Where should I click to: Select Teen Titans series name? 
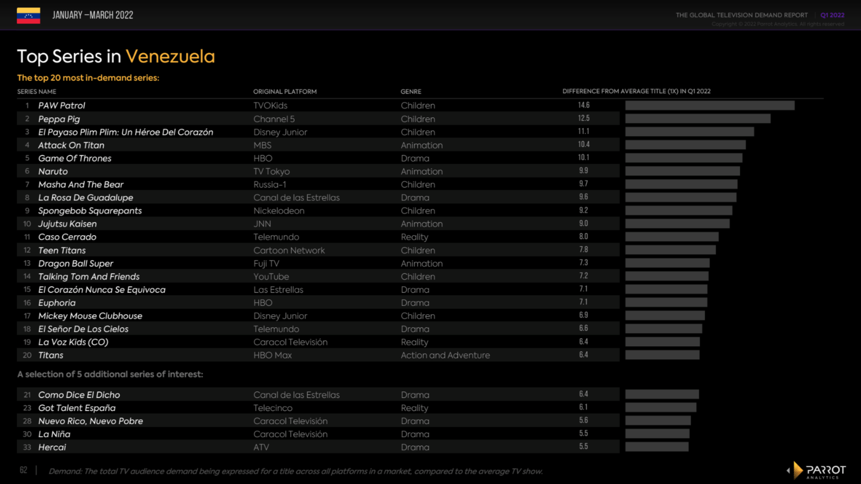coord(62,251)
